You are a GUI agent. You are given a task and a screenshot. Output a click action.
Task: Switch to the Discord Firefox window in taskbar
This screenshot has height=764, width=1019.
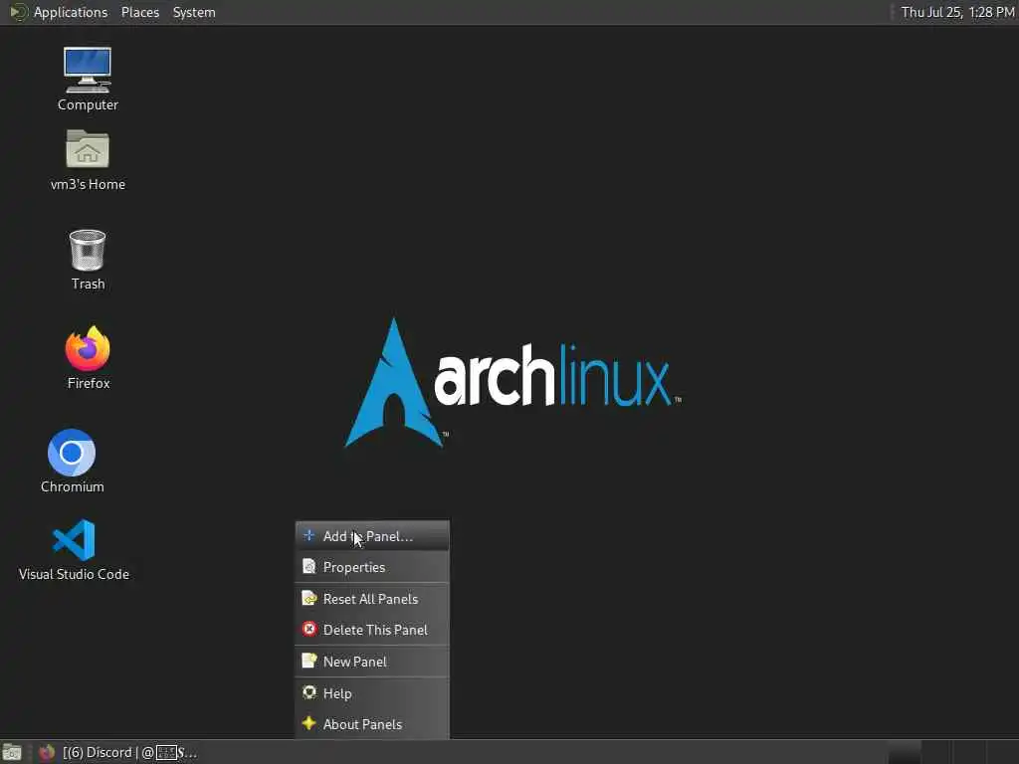coord(117,752)
